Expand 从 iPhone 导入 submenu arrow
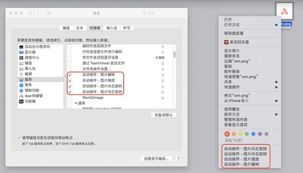303x173 pixels. [276, 101]
